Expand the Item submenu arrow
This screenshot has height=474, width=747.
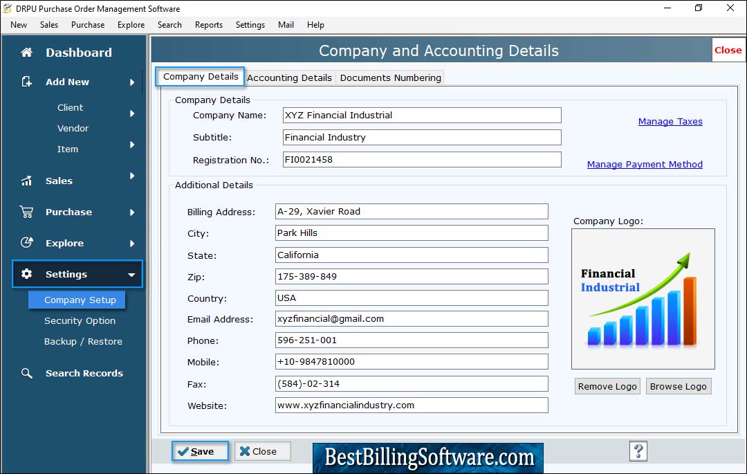(132, 145)
